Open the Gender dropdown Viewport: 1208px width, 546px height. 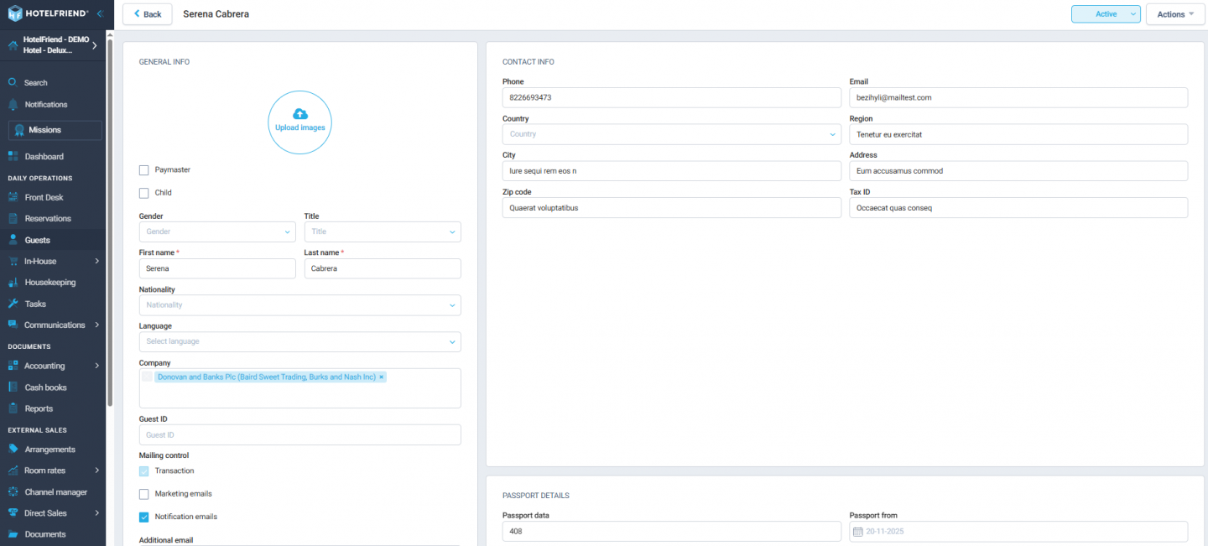[x=216, y=231]
